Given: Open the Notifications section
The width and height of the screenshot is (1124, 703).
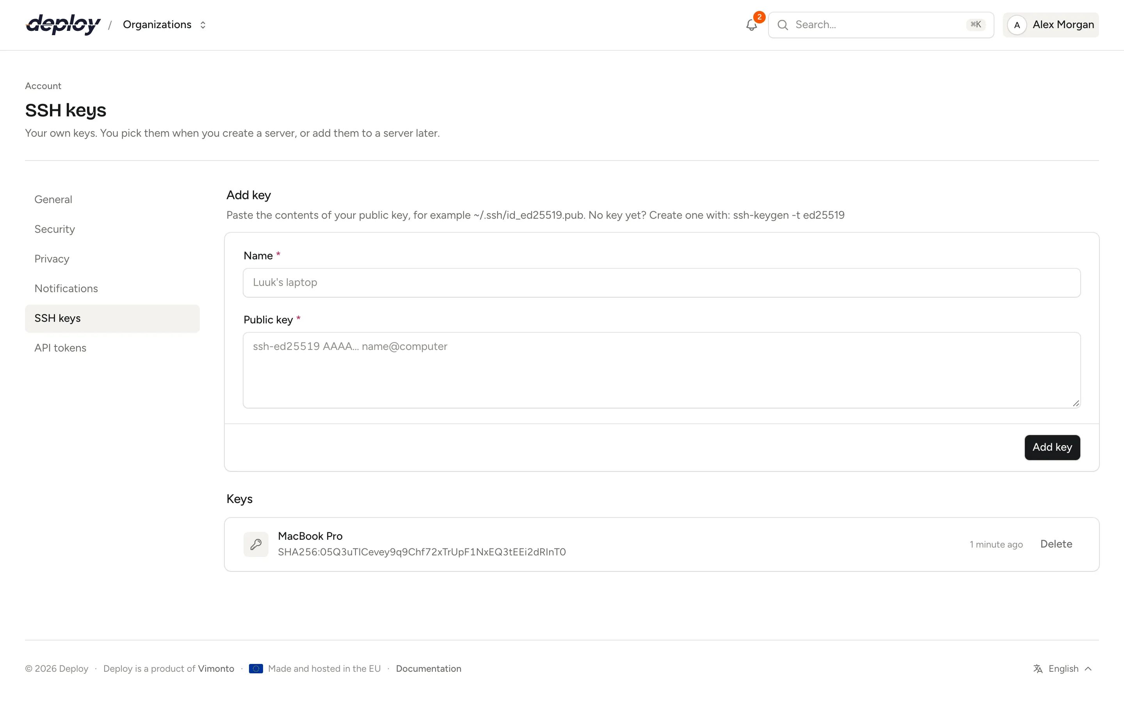Looking at the screenshot, I should 112,289.
